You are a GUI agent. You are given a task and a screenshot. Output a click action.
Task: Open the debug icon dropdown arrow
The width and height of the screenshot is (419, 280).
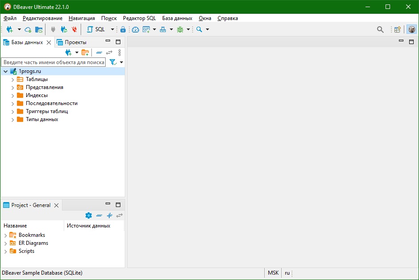click(x=188, y=29)
